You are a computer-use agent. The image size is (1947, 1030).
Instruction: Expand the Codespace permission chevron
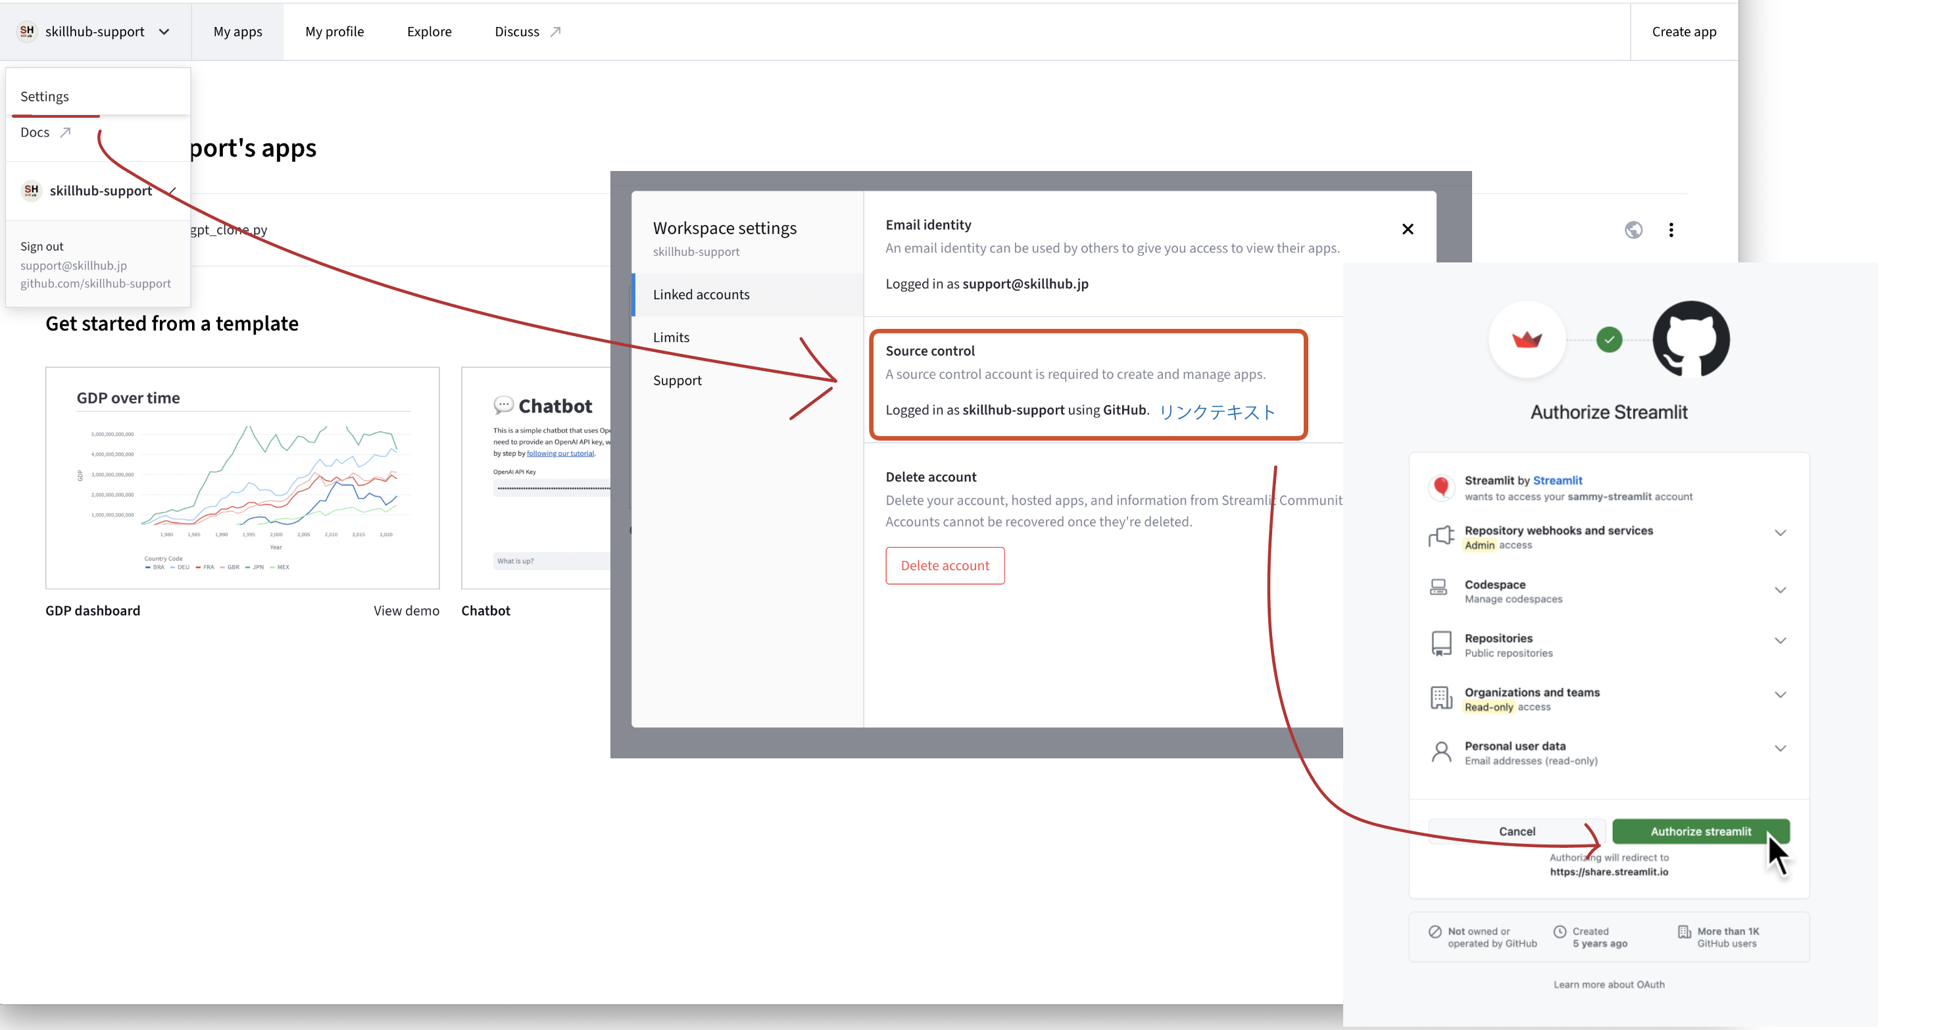point(1780,590)
